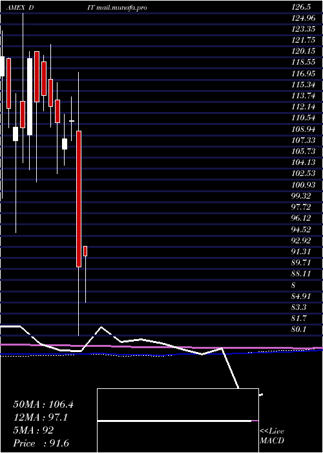
Task: Click the 120.15 axis value
Action: (x=303, y=51)
